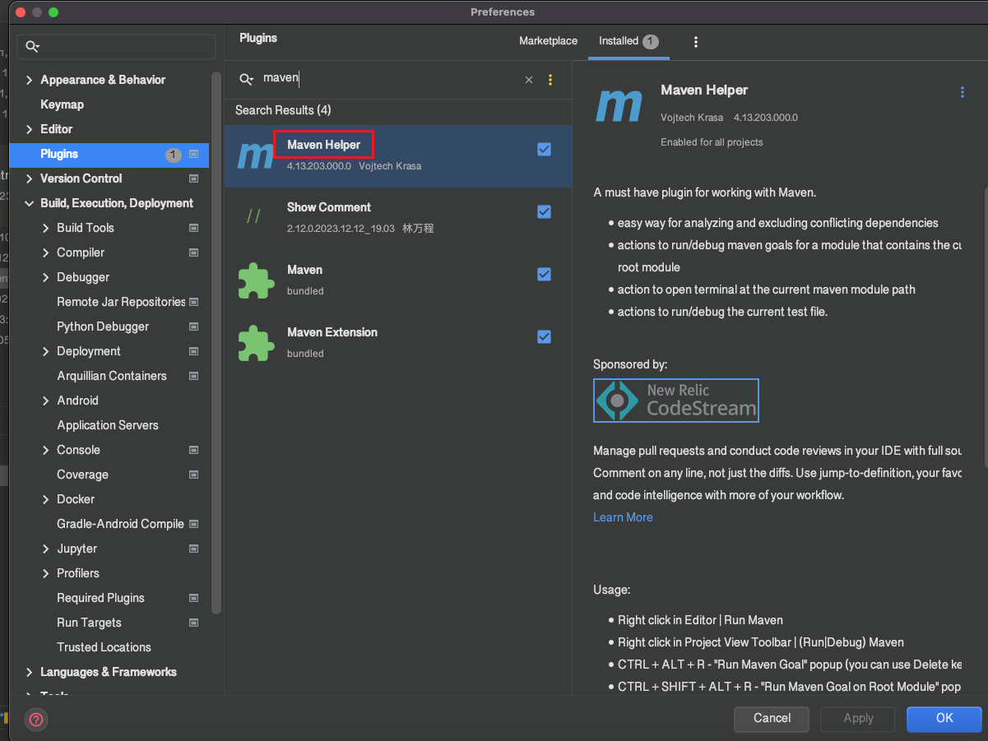The width and height of the screenshot is (988, 741).
Task: Select the Installed tab
Action: (x=619, y=41)
